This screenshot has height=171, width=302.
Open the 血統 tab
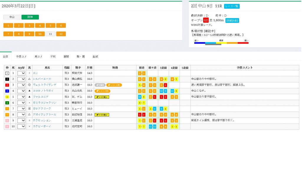pos(95,56)
